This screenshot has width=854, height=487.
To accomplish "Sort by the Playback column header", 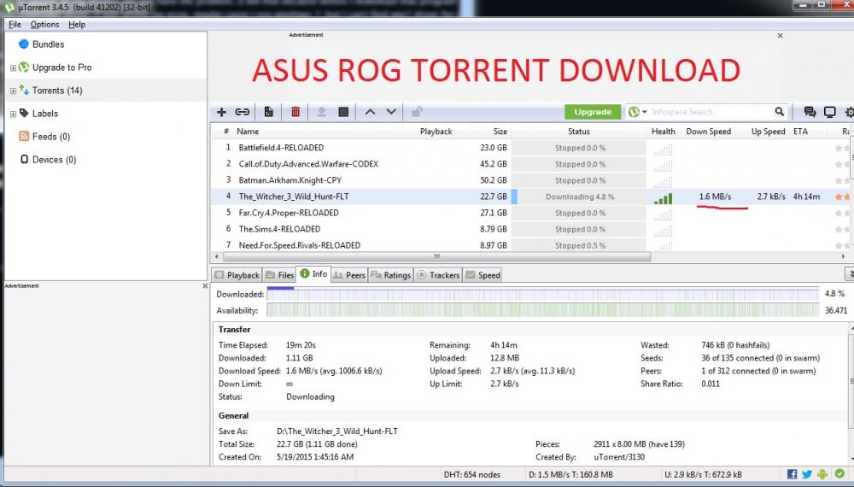I will click(x=436, y=132).
